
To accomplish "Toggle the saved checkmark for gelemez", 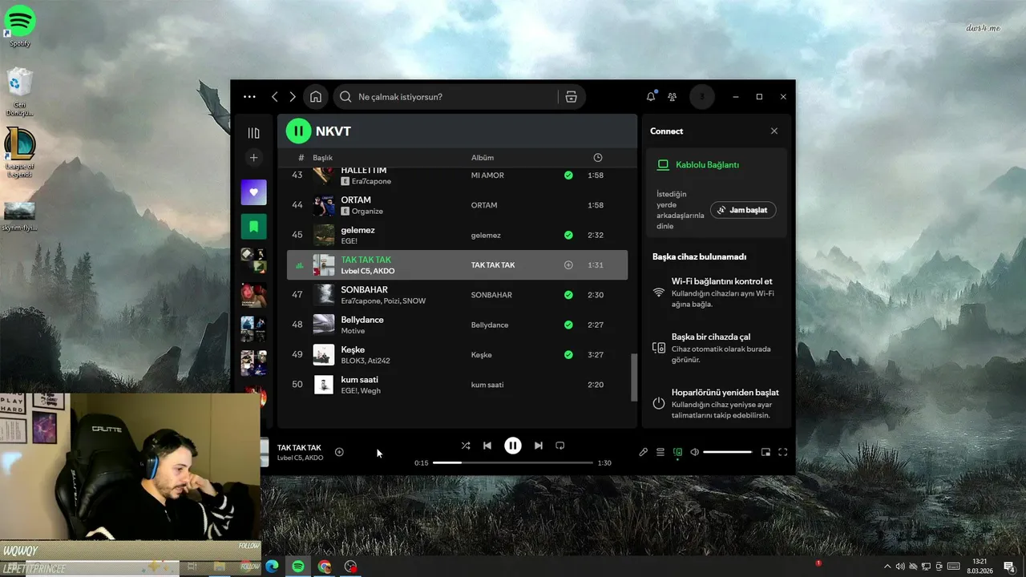I will pyautogui.click(x=568, y=235).
